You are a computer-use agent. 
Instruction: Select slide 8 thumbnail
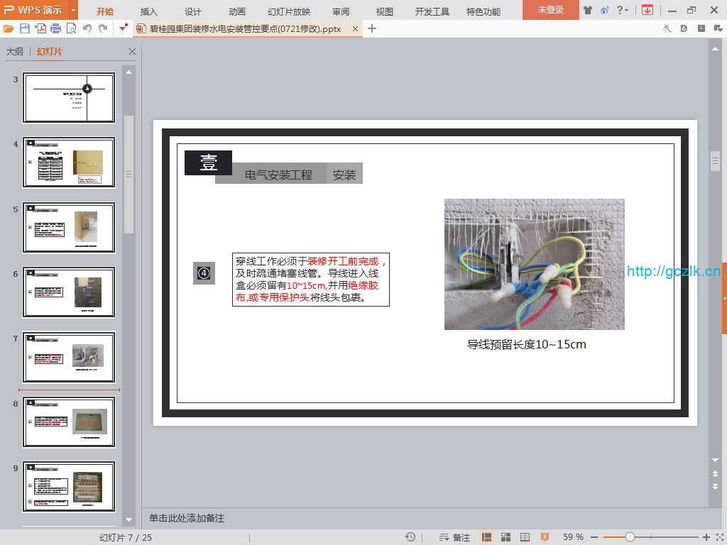69,422
